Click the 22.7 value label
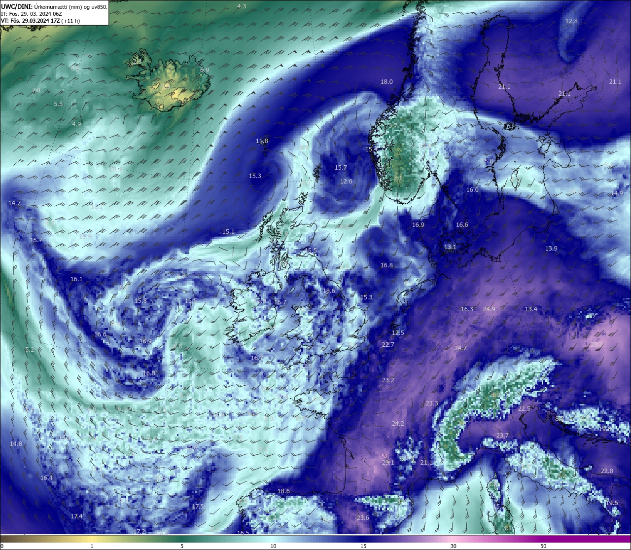Image resolution: width=631 pixels, height=550 pixels. [x=388, y=345]
